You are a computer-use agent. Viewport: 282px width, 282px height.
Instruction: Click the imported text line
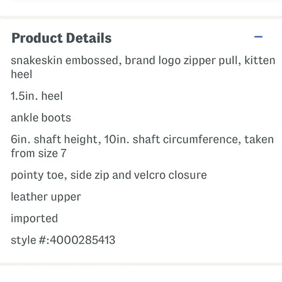[35, 218]
